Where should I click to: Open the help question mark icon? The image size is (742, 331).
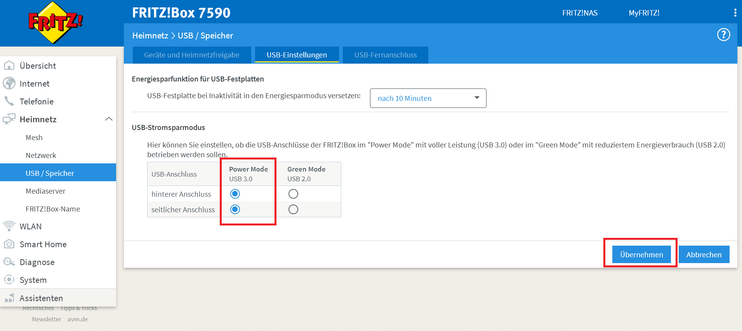(x=723, y=35)
